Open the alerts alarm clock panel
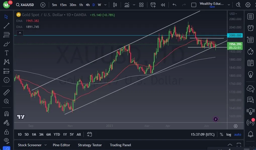256x150 pixels. point(250,28)
